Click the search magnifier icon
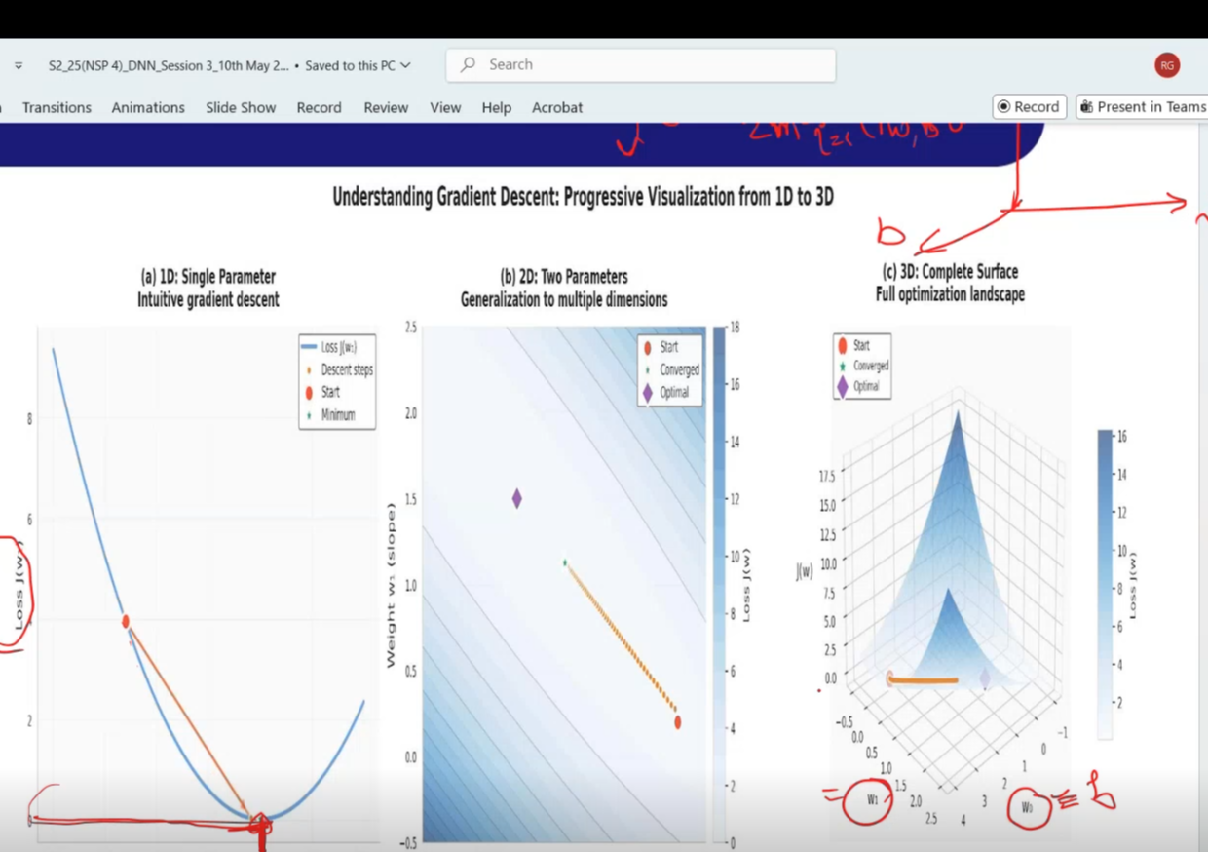Screen dimensions: 1208x852 [x=469, y=64]
